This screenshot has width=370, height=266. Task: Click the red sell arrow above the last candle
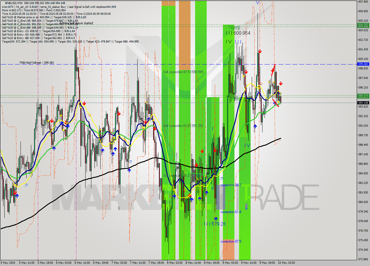[281, 84]
